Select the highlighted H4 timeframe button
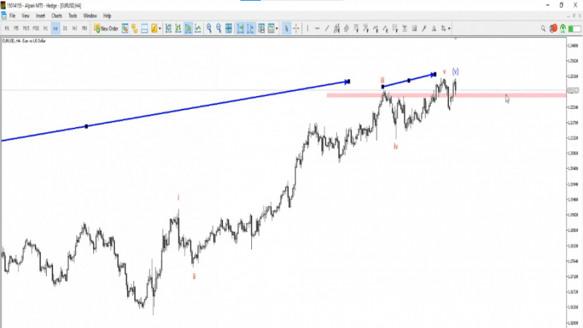The image size is (583, 328). 56,29
